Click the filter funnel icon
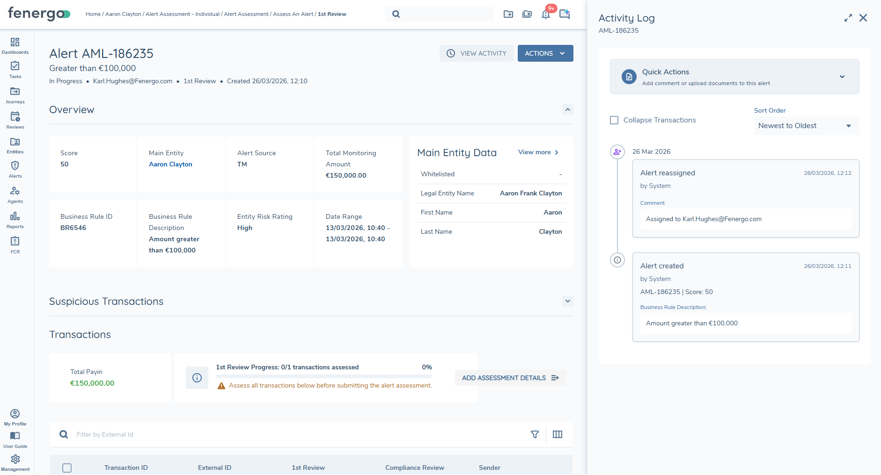This screenshot has height=475, width=881. point(535,434)
